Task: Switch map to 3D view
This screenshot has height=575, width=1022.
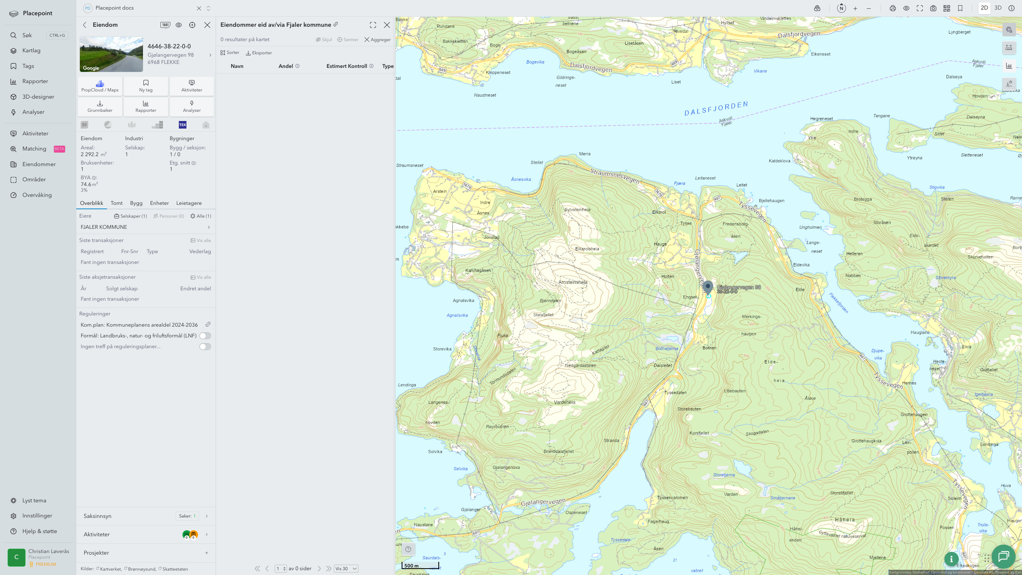Action: [998, 8]
